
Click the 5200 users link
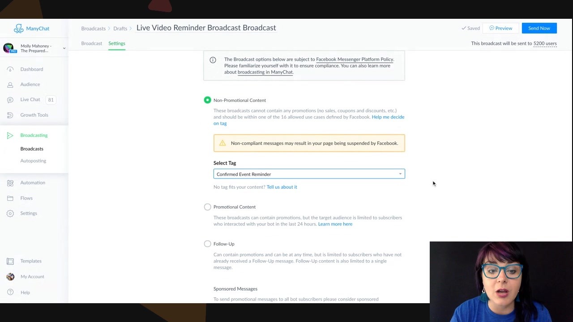545,44
